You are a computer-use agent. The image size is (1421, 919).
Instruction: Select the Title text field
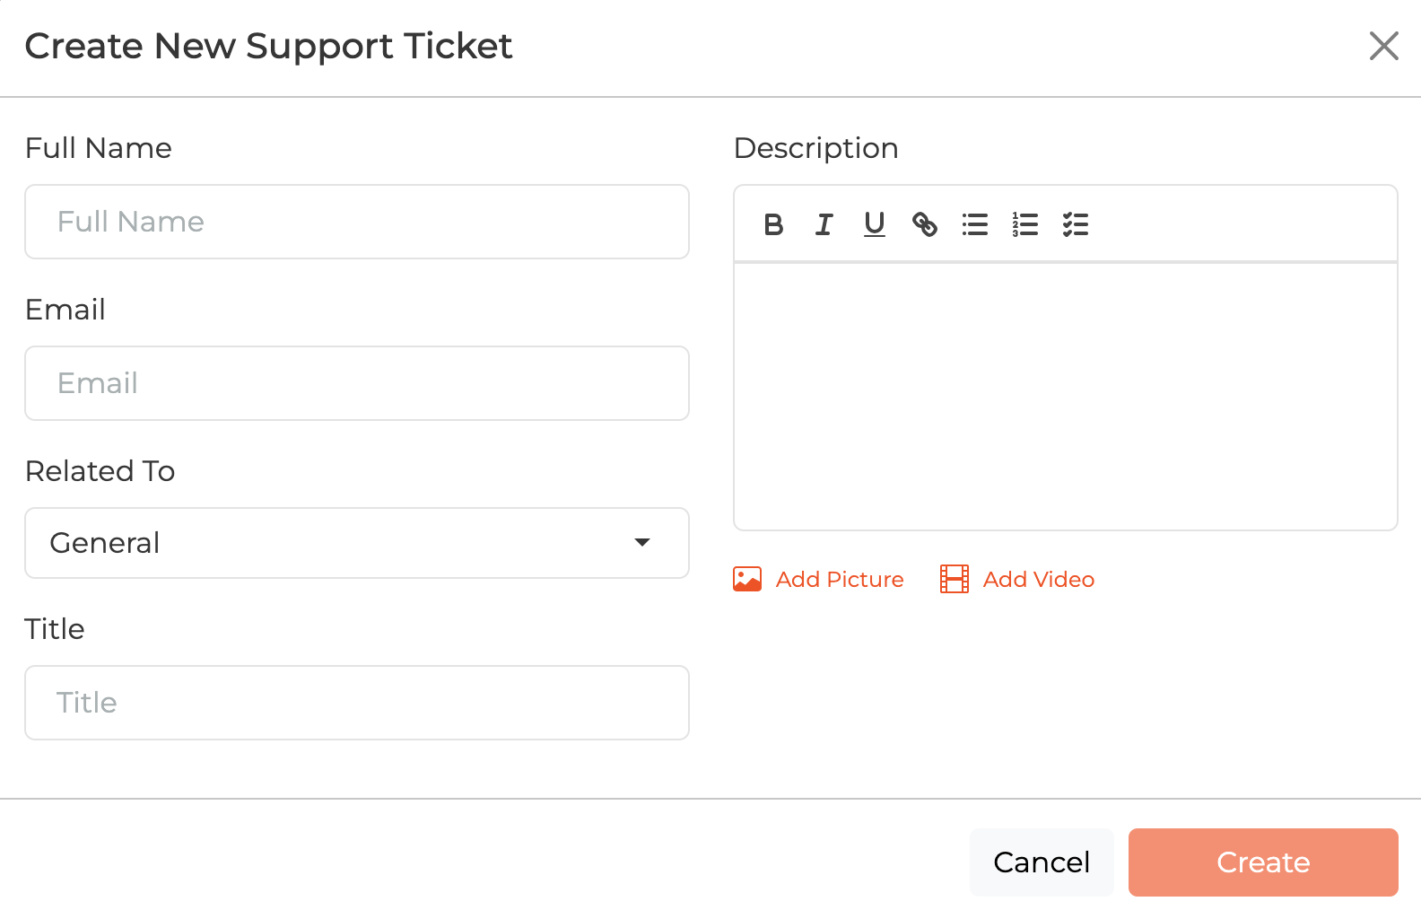click(x=356, y=703)
